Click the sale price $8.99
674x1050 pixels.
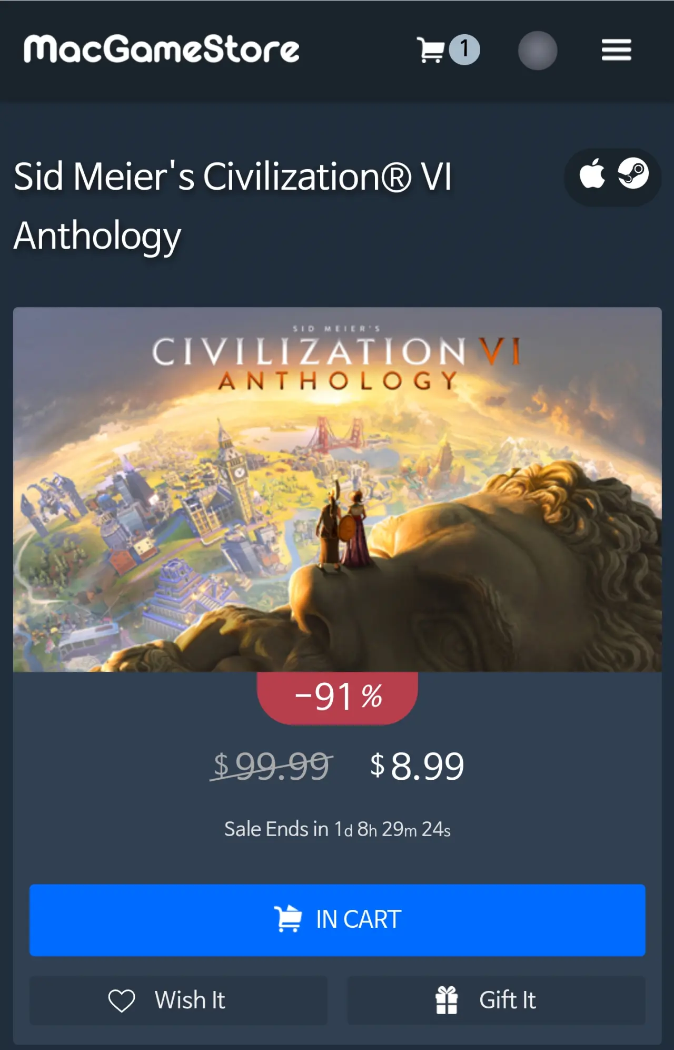tap(417, 766)
